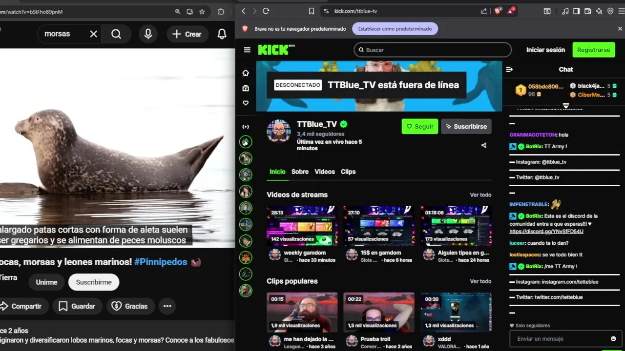Click the green Registrarse button
Screen dimensions: 625x351
pyautogui.click(x=593, y=50)
